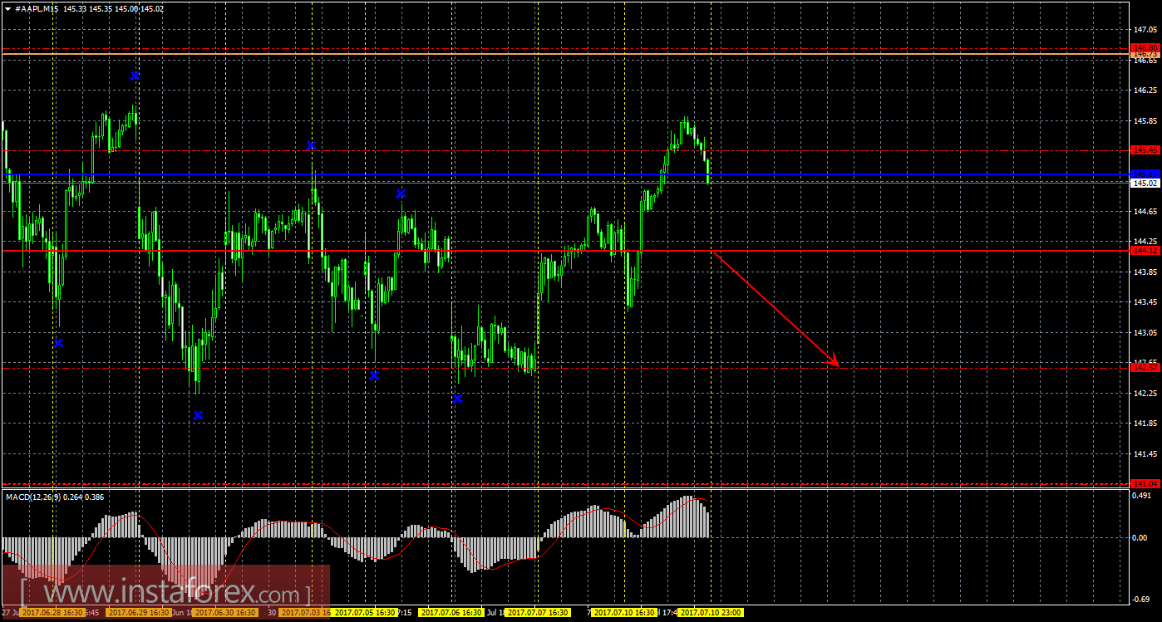The width and height of the screenshot is (1162, 622).
Task: Open the chart dropdown triangle beside #AAPL,M15
Action: point(7,8)
